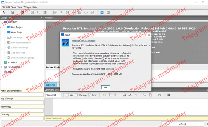Viewport: 208px width, 127px height.
Task: Open the Window menu
Action: pyautogui.click(x=27, y=7)
